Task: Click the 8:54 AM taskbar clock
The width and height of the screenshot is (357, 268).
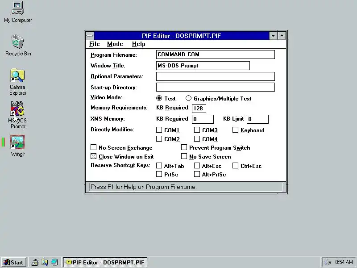Action: (344, 262)
